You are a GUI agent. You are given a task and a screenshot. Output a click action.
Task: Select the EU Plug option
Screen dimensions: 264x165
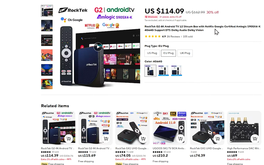168,53
